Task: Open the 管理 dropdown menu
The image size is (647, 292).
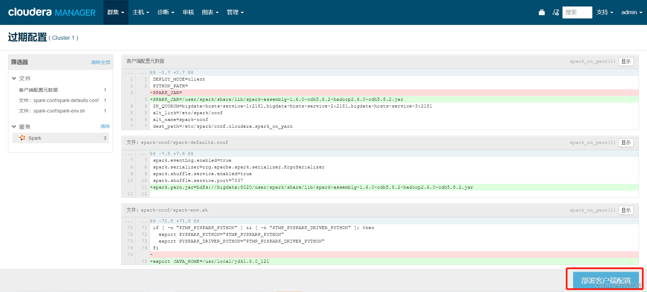Action: click(235, 12)
